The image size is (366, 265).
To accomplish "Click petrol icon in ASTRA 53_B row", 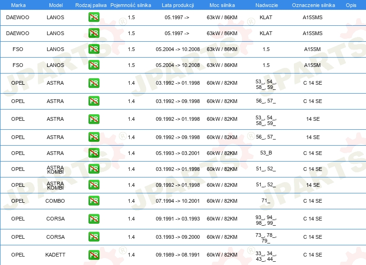I will click(94, 153).
